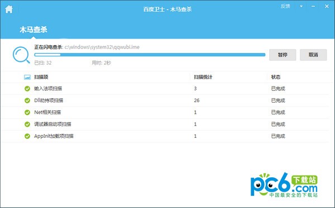Select the 木马查杀 tab

[x=33, y=30]
